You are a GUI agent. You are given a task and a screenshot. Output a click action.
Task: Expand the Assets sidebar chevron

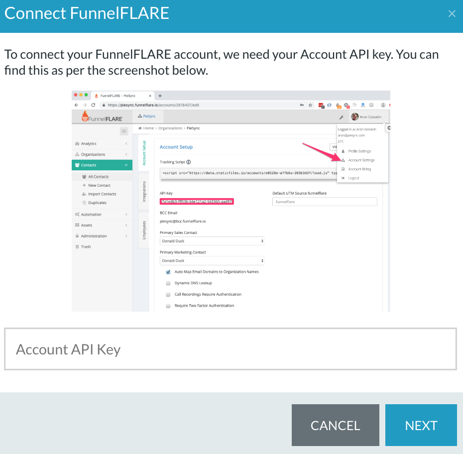pos(126,225)
